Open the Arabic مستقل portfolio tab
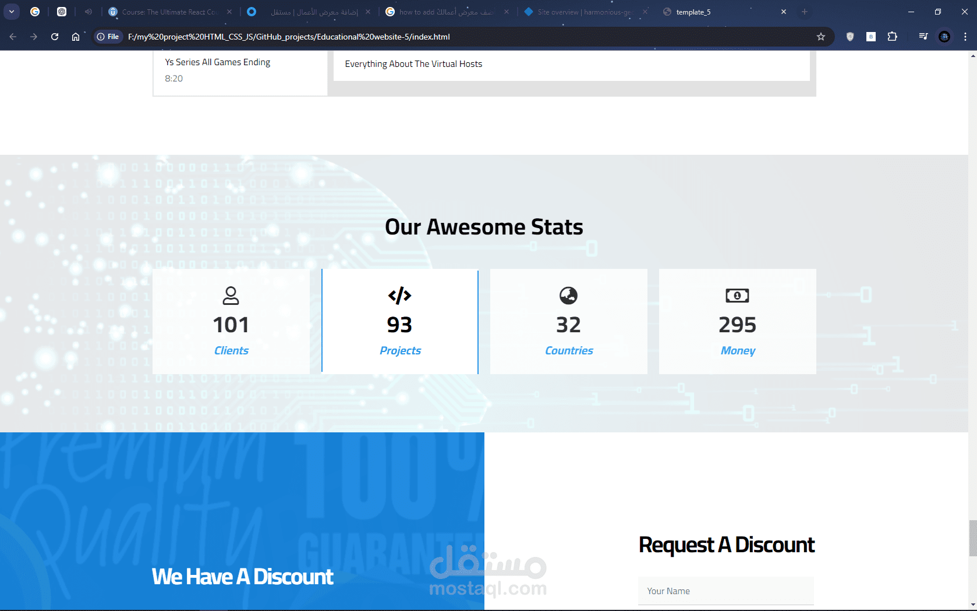 [309, 12]
